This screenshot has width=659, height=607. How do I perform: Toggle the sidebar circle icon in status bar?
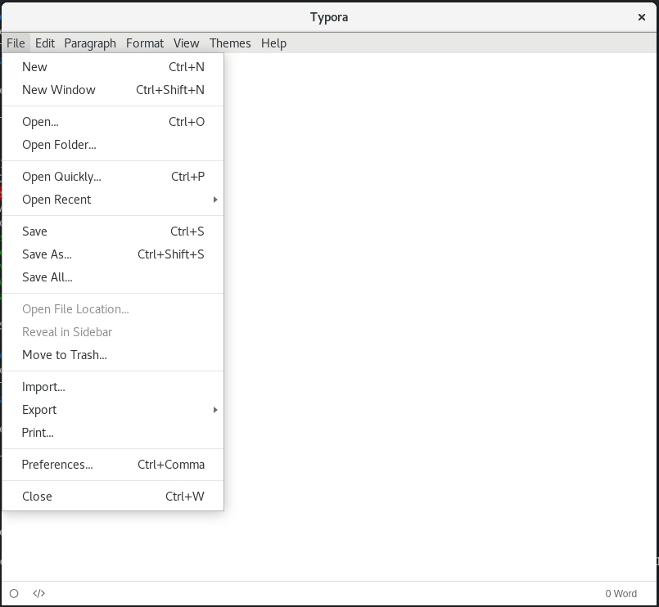(14, 593)
